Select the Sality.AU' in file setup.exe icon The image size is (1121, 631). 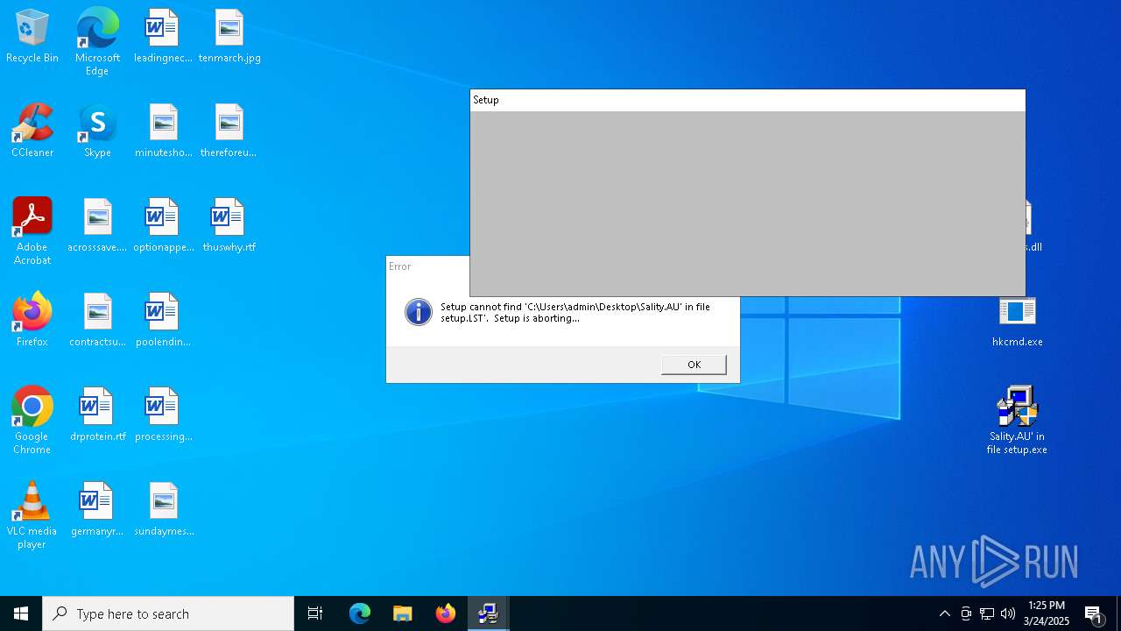[x=1017, y=421]
